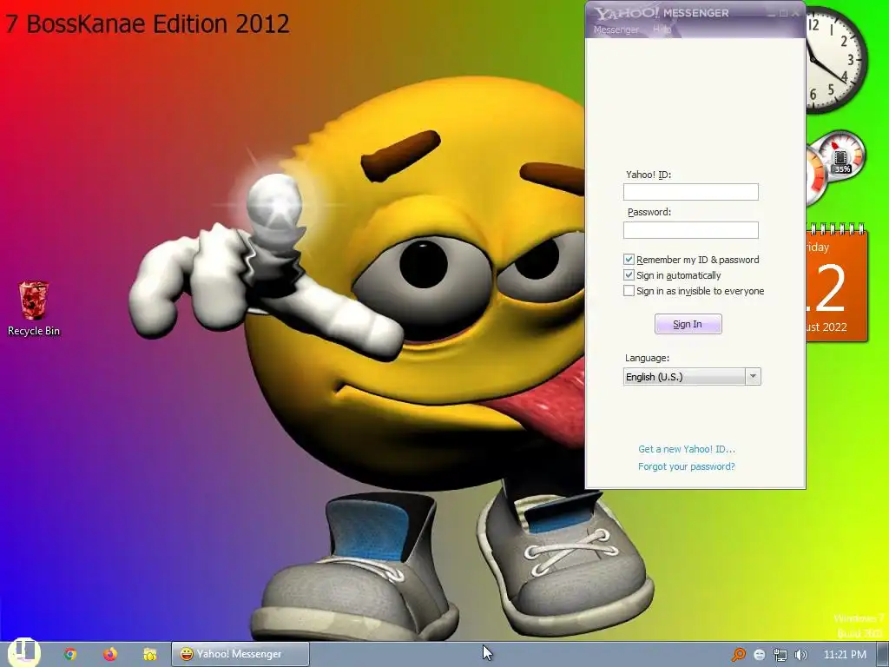The image size is (889, 667).
Task: Click the Sign In button
Action: pos(688,324)
